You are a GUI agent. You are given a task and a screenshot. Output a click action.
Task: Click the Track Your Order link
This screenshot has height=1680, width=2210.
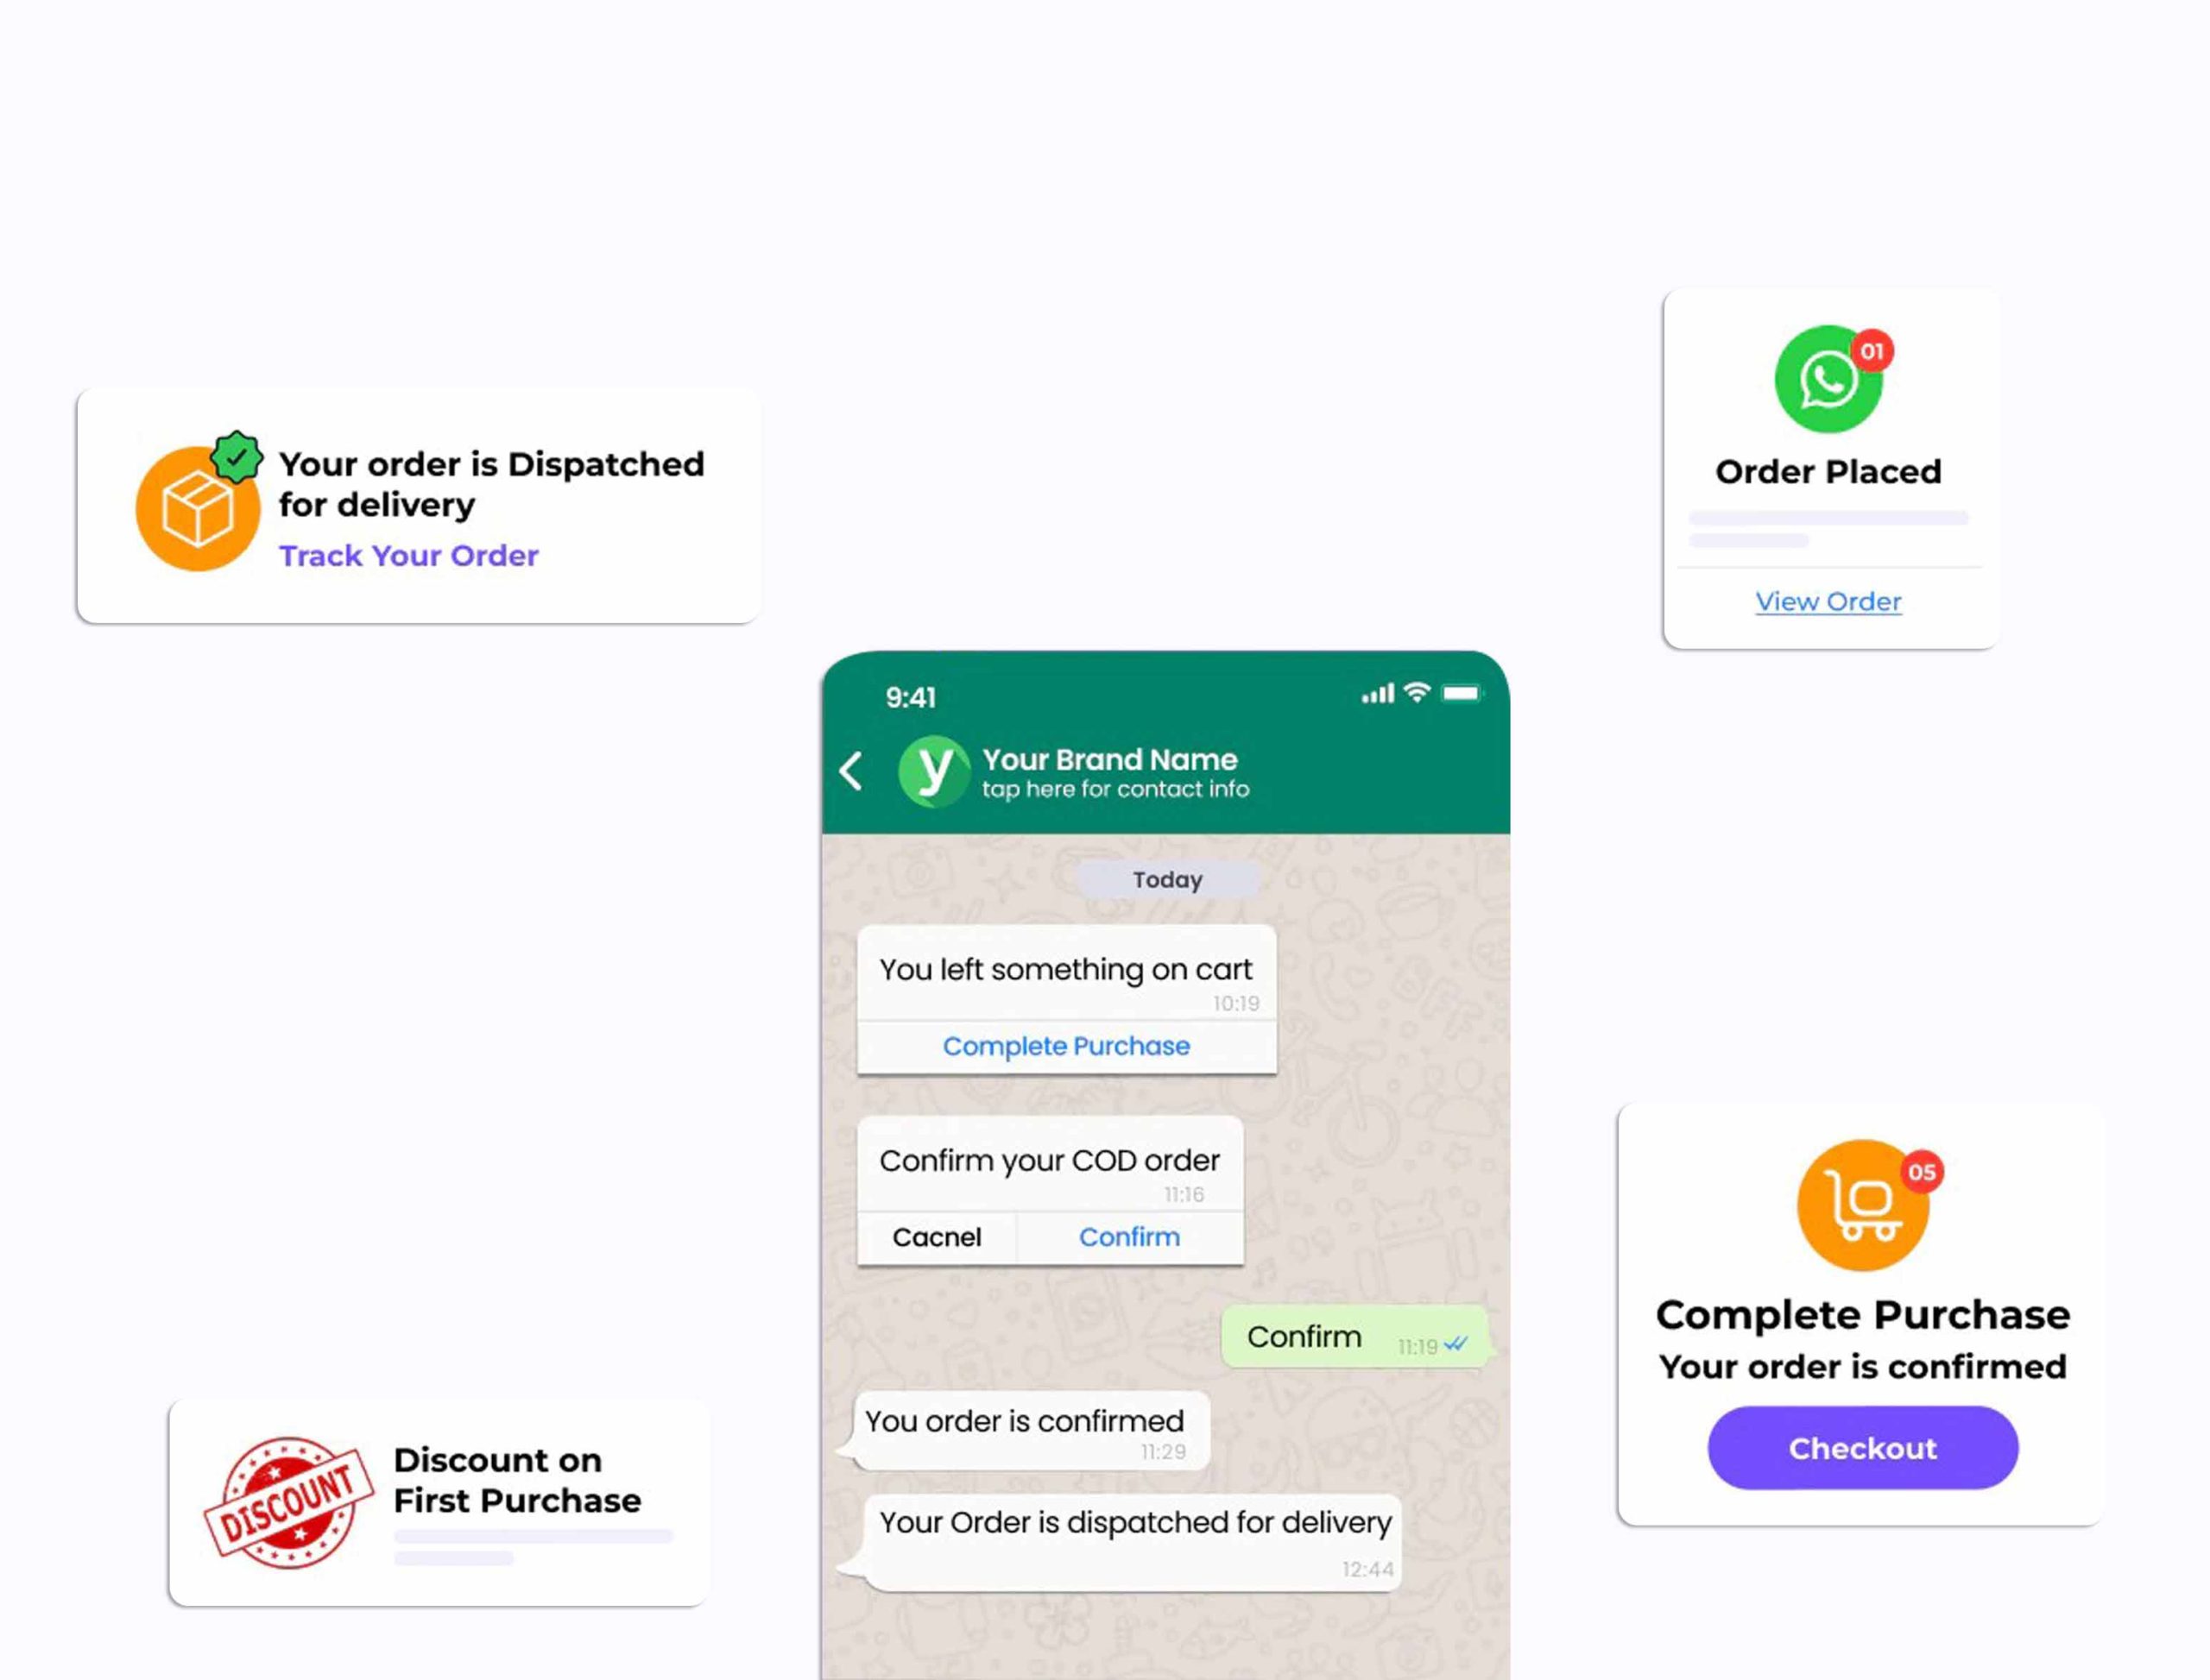pos(408,555)
